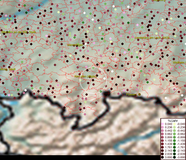Click the 0.040 light pink legend swatch
Screen dimensions: 186x160
pos(163,124)
